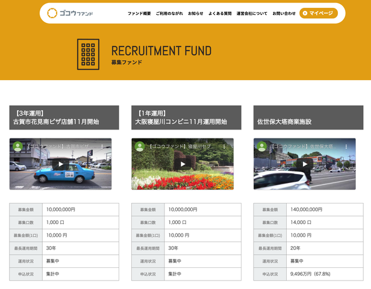The image size is (371, 289).
Task: Select the 20年 period cell
Action: click(x=325, y=248)
